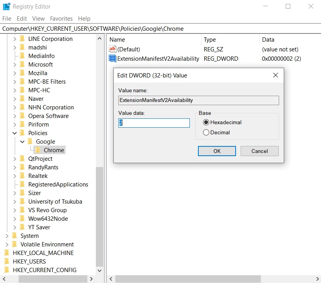Screen dimensions: 321x283
Task: Click the Mozilla folder icon
Action: 22,73
